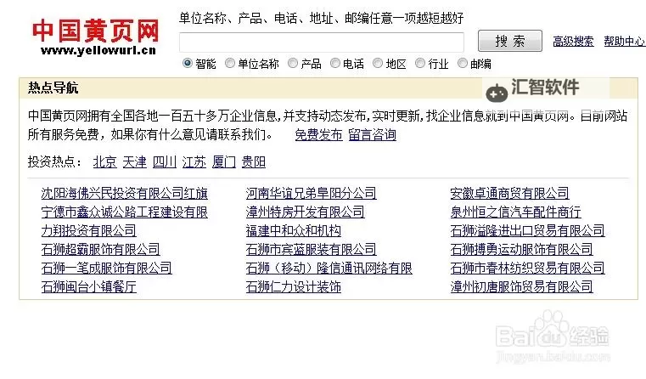Click the 免费发布 link
The width and height of the screenshot is (646, 379).
point(319,135)
